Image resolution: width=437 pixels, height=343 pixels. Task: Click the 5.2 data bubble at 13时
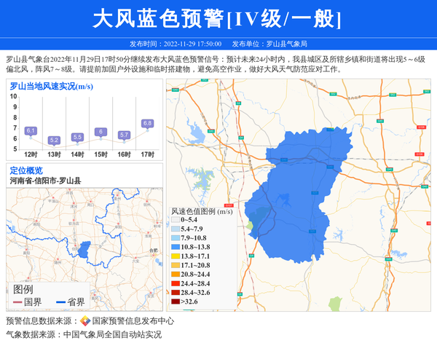[x=54, y=140]
